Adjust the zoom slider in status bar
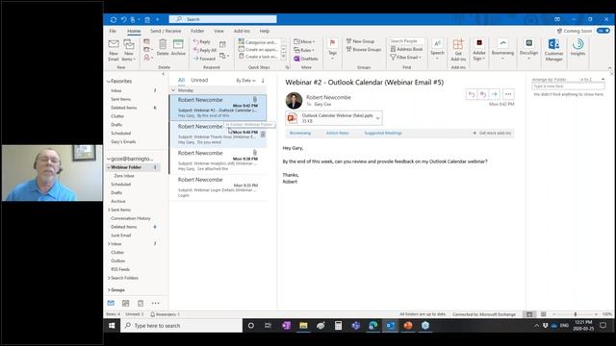 pyautogui.click(x=576, y=314)
